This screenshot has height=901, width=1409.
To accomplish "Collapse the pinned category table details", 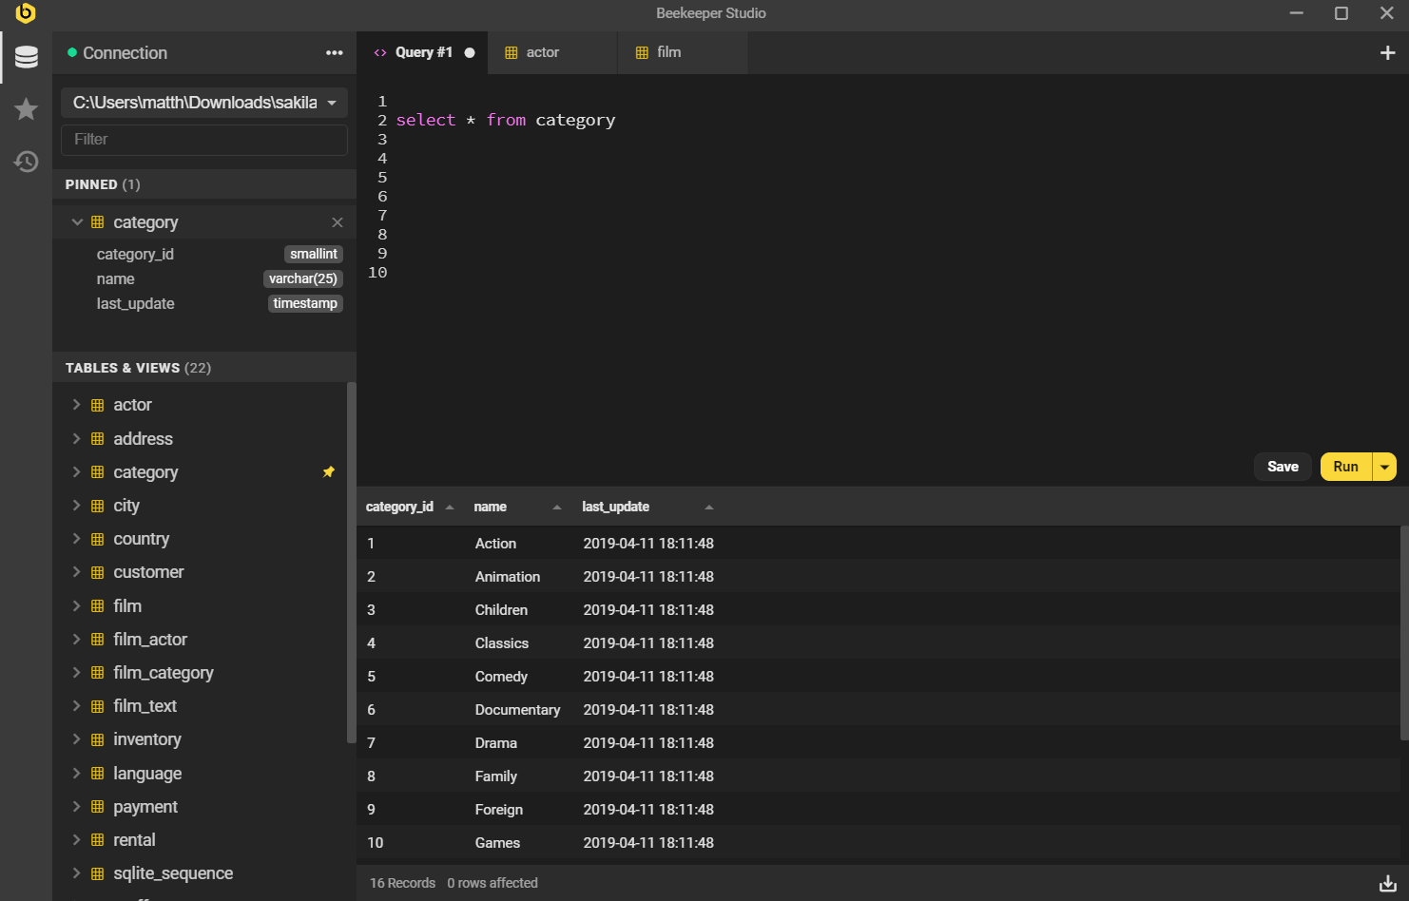I will (77, 221).
